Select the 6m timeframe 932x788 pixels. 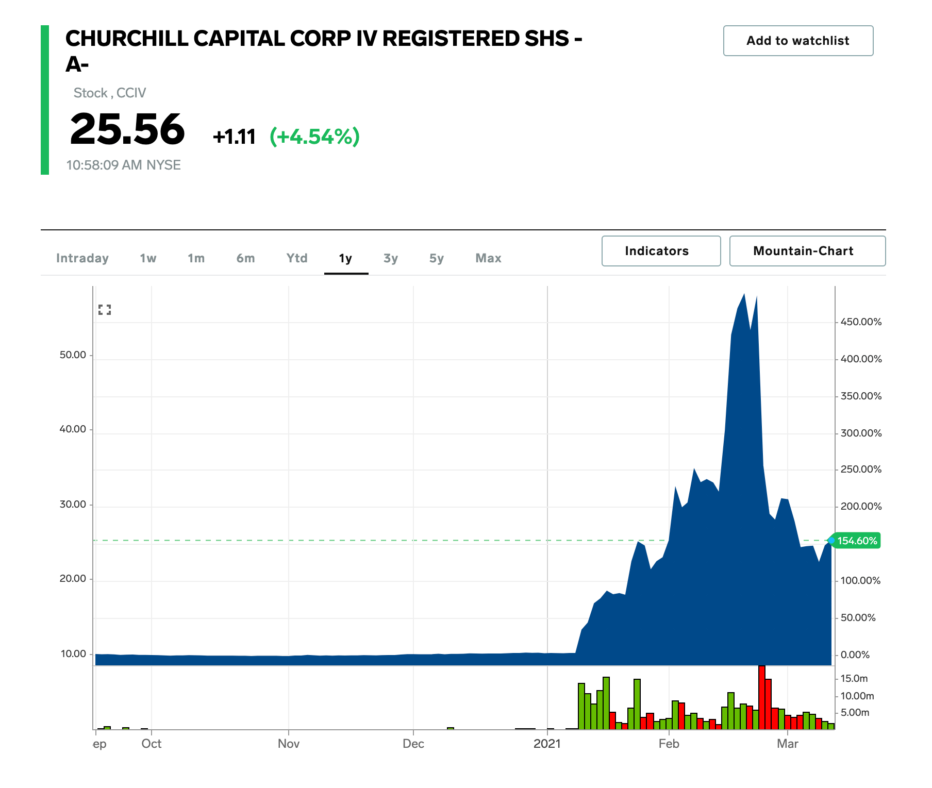(x=246, y=258)
